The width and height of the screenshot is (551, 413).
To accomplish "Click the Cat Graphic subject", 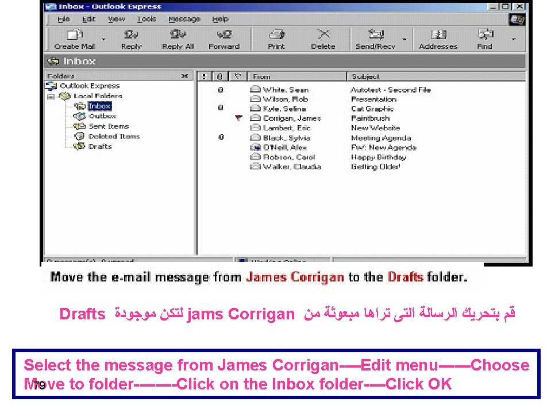I will point(372,109).
